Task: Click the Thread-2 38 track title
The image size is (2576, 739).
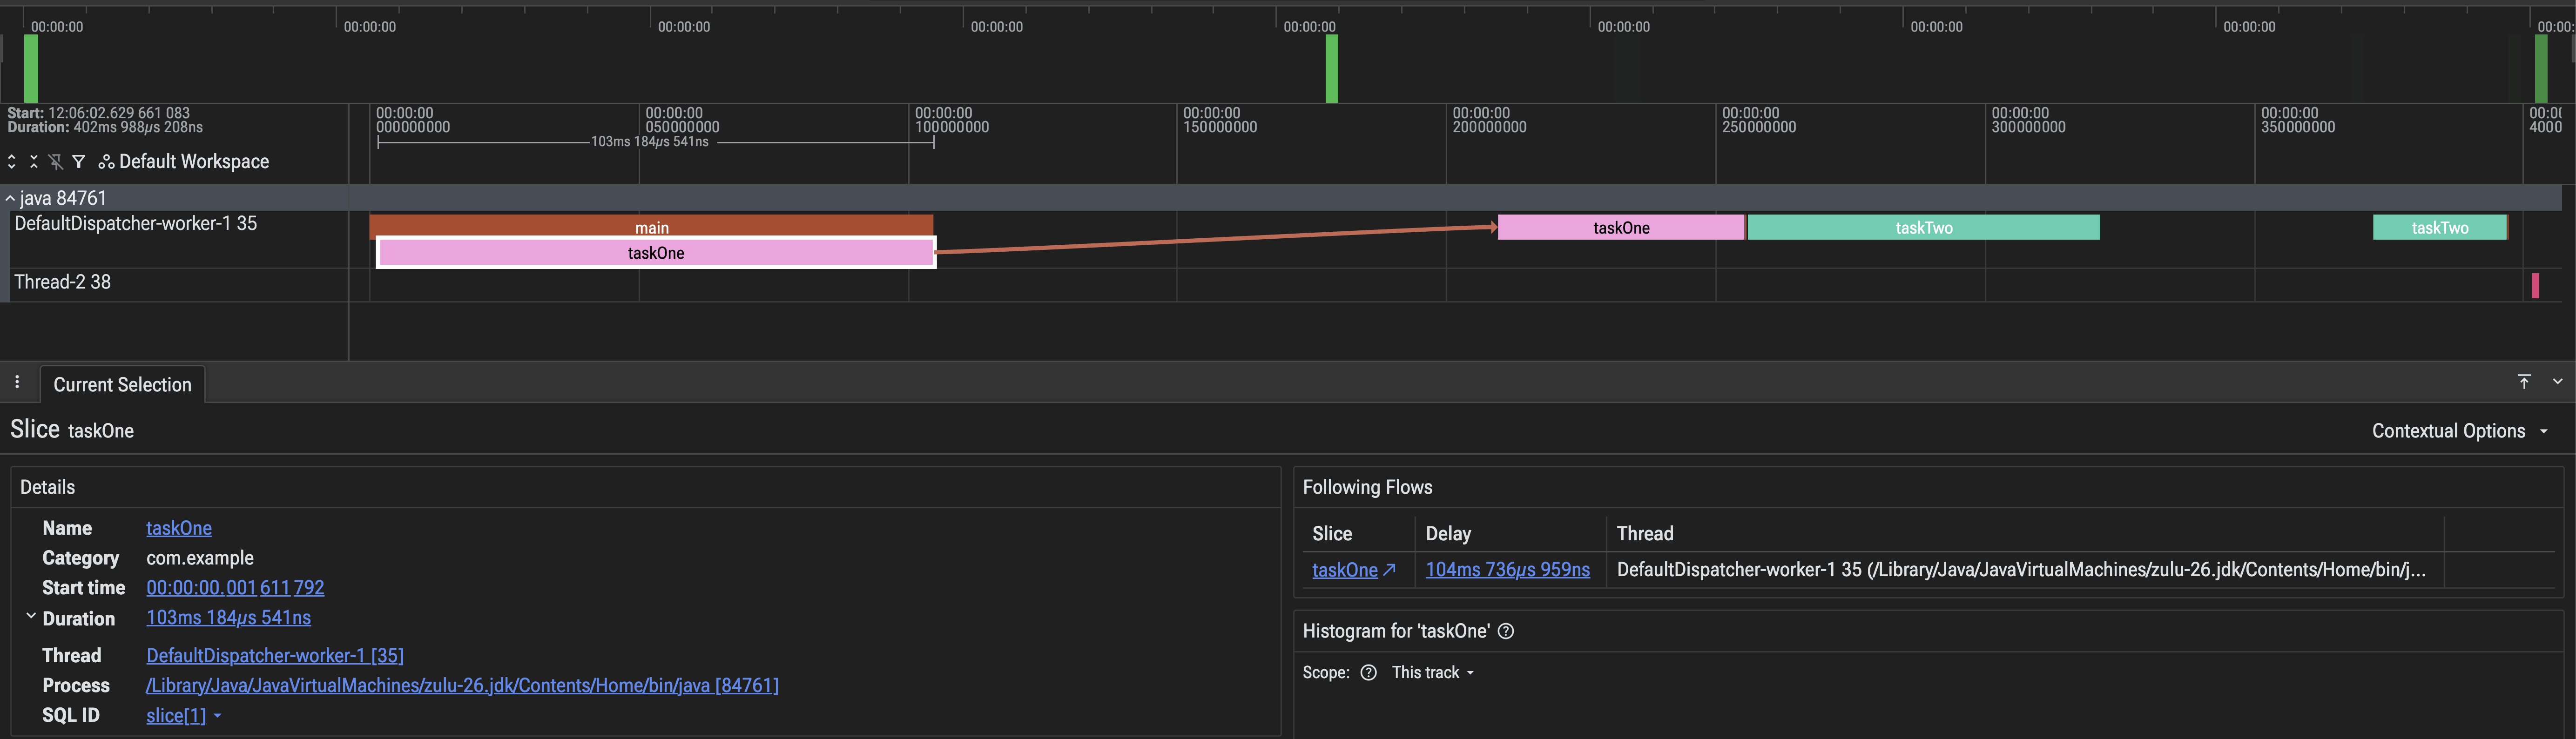Action: click(x=63, y=282)
